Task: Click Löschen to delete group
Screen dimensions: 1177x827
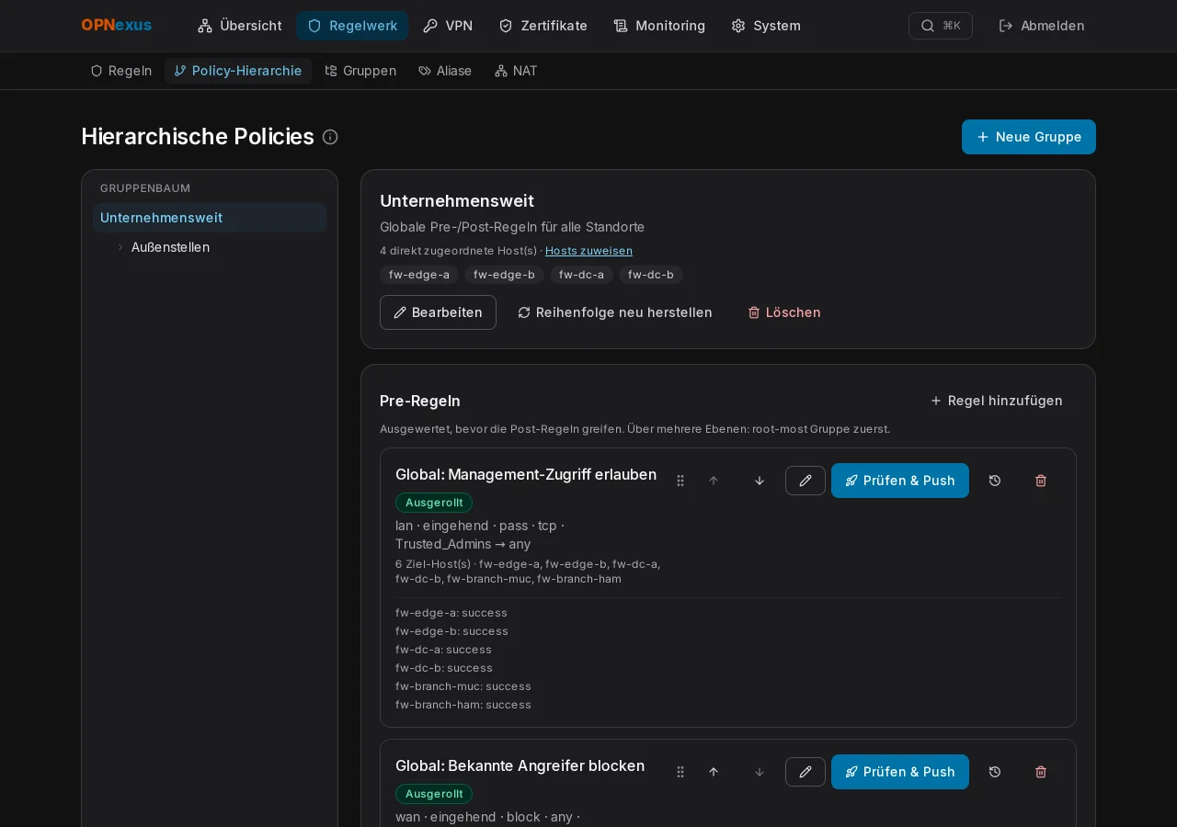Action: pos(784,312)
